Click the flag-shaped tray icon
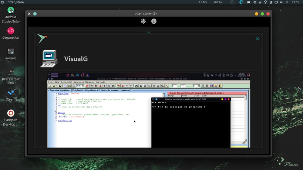Image resolution: width=303 pixels, height=170 pixels. pyautogui.click(x=249, y=2)
